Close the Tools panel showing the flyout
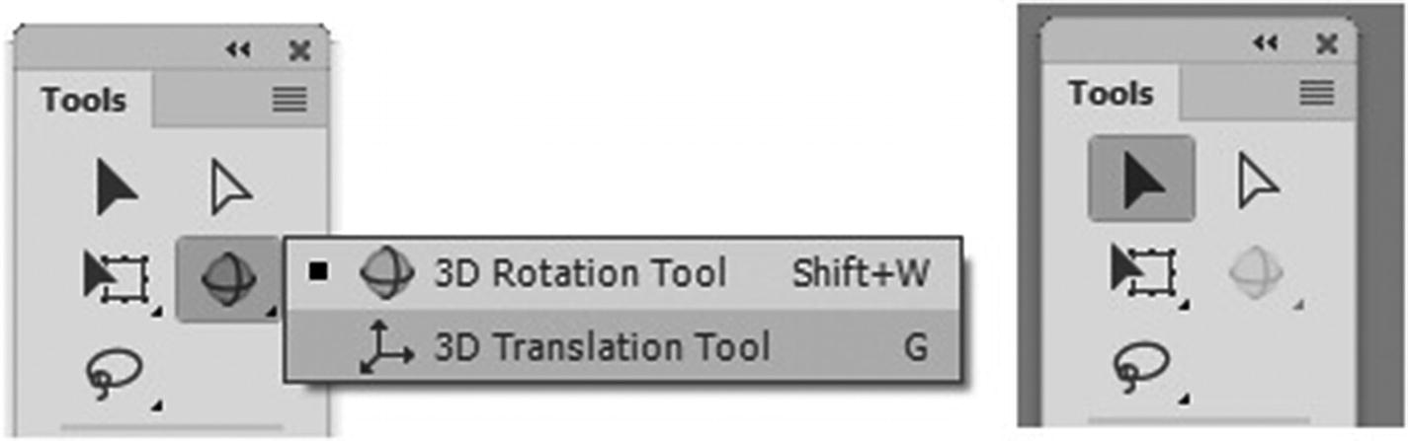Screen dimensions: 1408x441 coord(298,50)
